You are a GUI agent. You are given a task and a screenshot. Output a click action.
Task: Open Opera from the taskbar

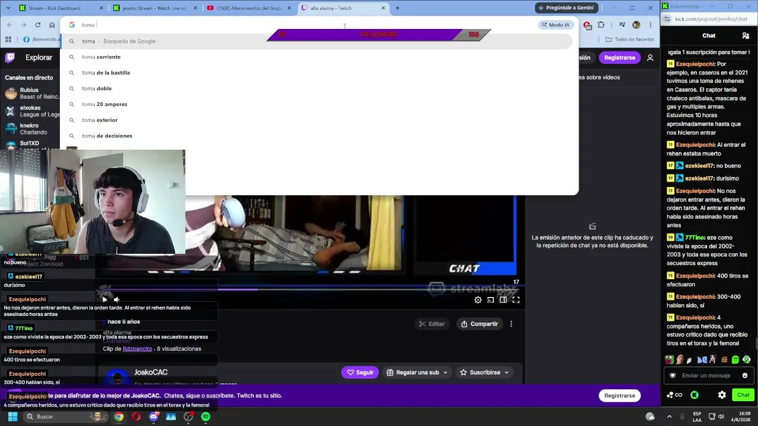tap(136, 417)
